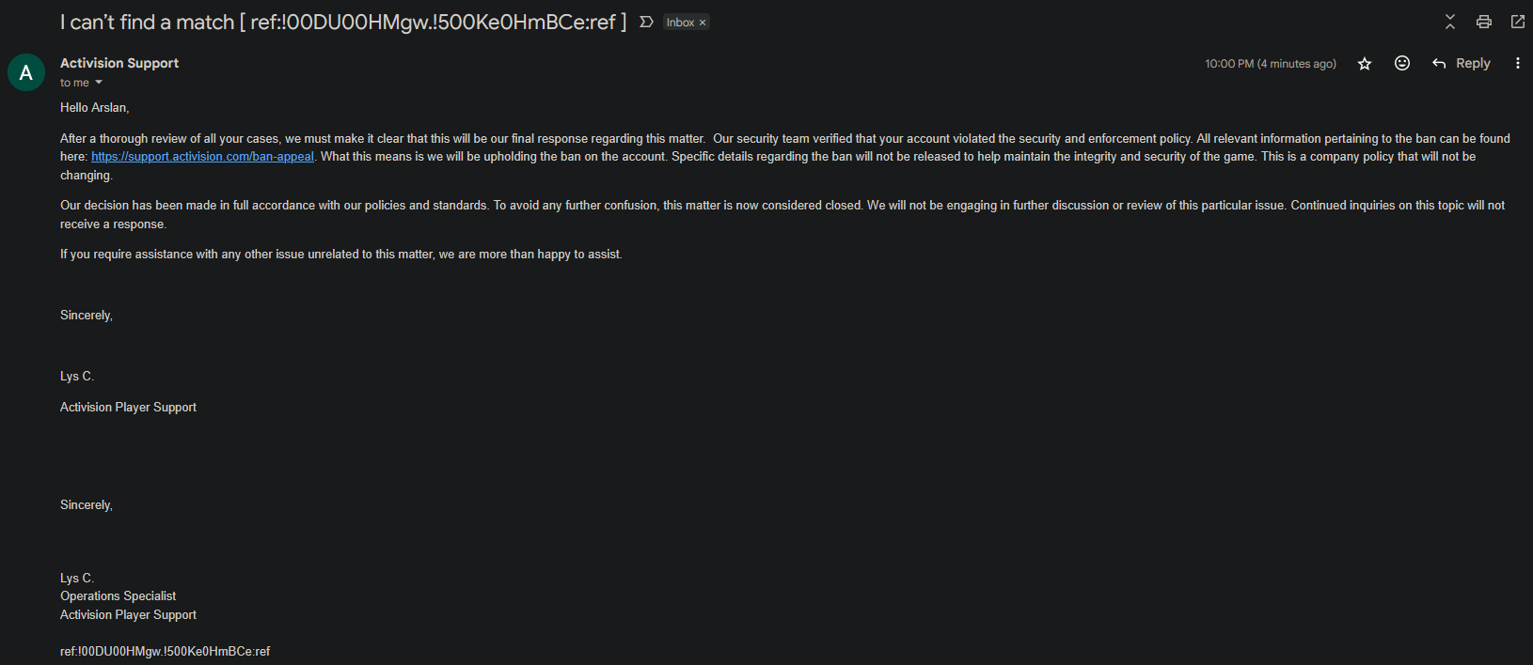Image resolution: width=1533 pixels, height=665 pixels.
Task: Click the green 'A' sender avatar
Action: point(26,72)
